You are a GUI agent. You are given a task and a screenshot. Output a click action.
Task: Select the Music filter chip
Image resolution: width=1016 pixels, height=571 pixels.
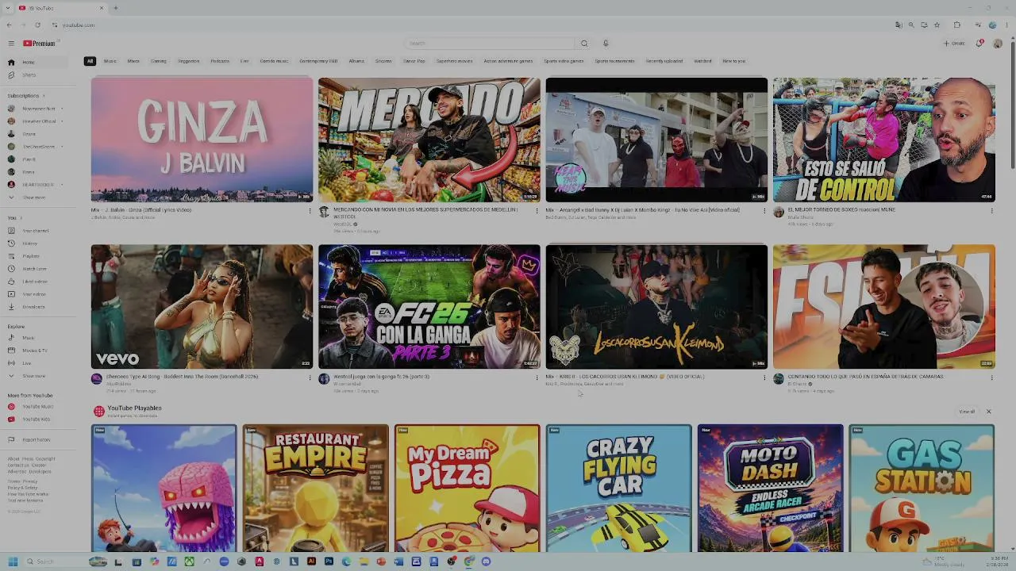pos(110,61)
